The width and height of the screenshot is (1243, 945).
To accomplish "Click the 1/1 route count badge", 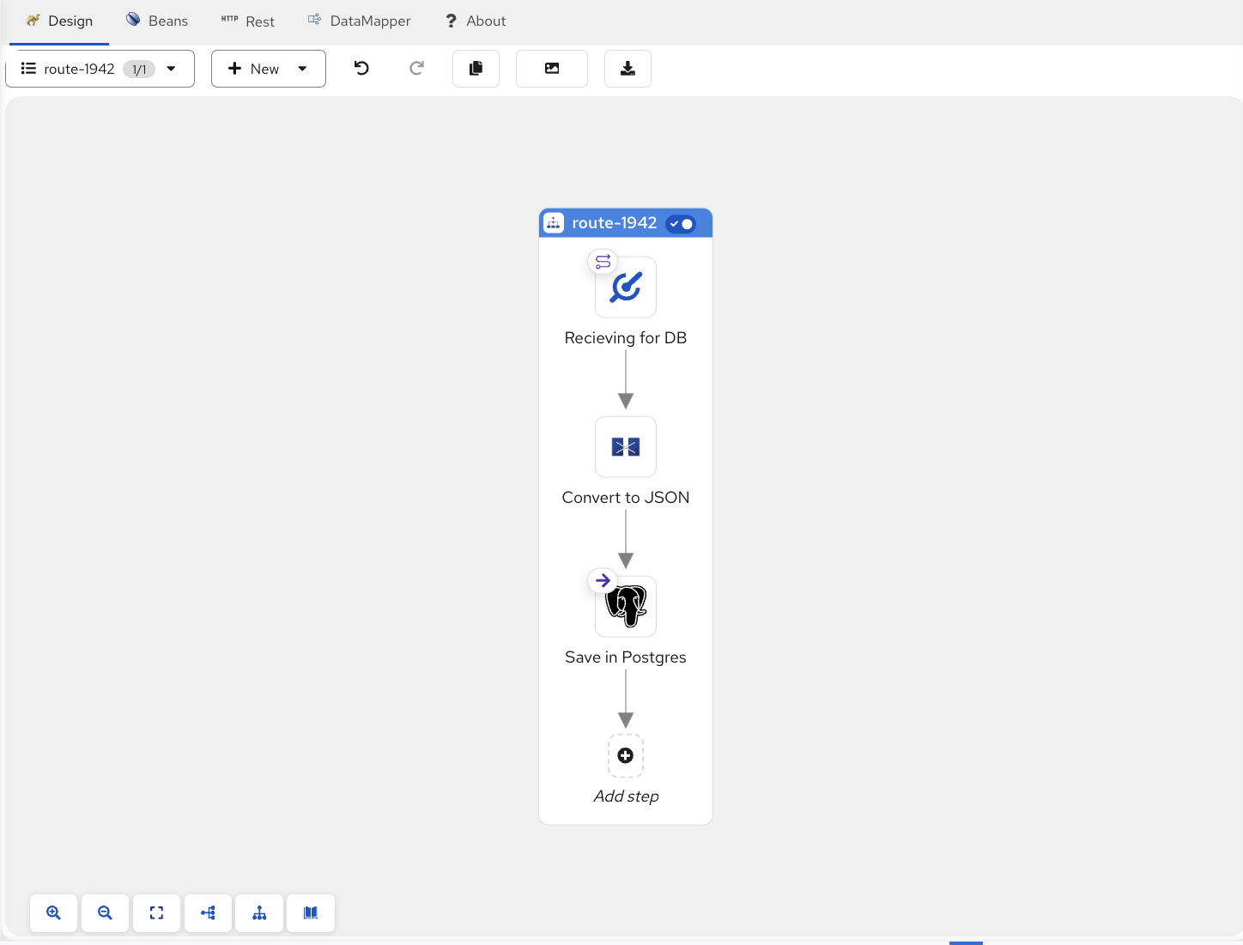I will [139, 70].
